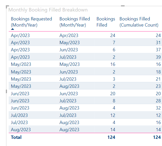
Task: Click the Bookings Requested (Month/Year) column header
Action: click(32, 22)
